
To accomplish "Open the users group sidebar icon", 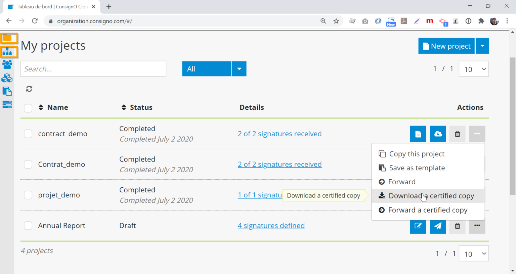I will [7, 64].
